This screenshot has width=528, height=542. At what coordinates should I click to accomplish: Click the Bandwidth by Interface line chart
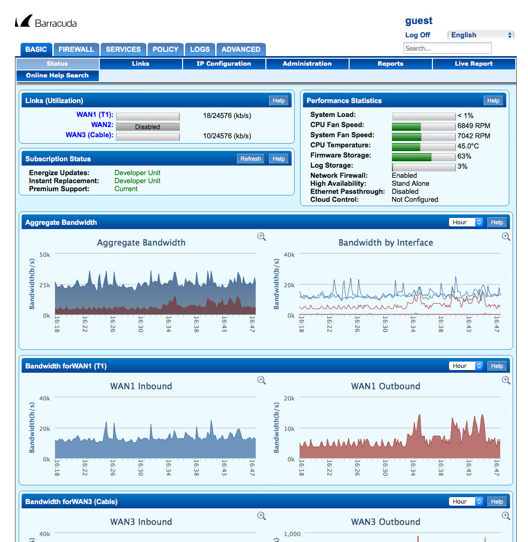pyautogui.click(x=400, y=284)
